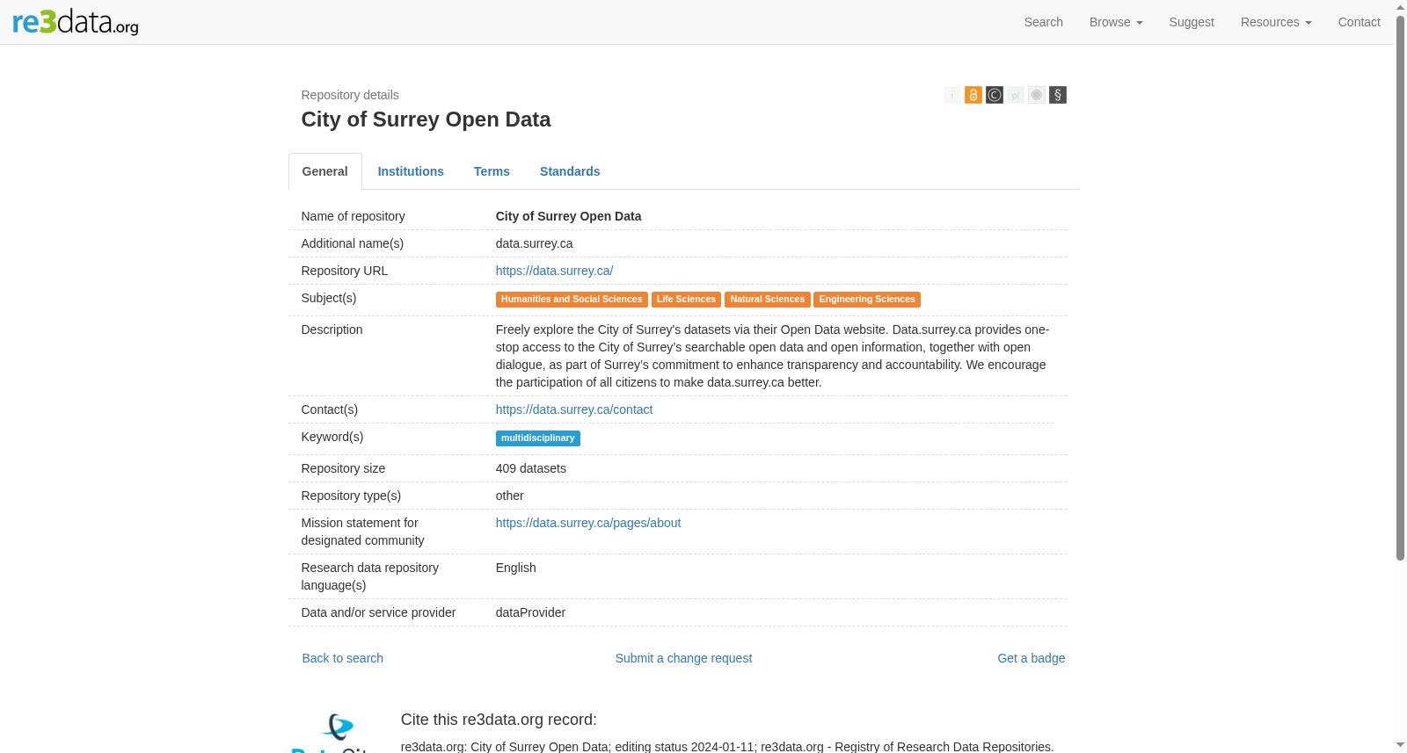This screenshot has height=753, width=1407.
Task: Open the Resources dropdown in the navbar
Action: (1276, 22)
